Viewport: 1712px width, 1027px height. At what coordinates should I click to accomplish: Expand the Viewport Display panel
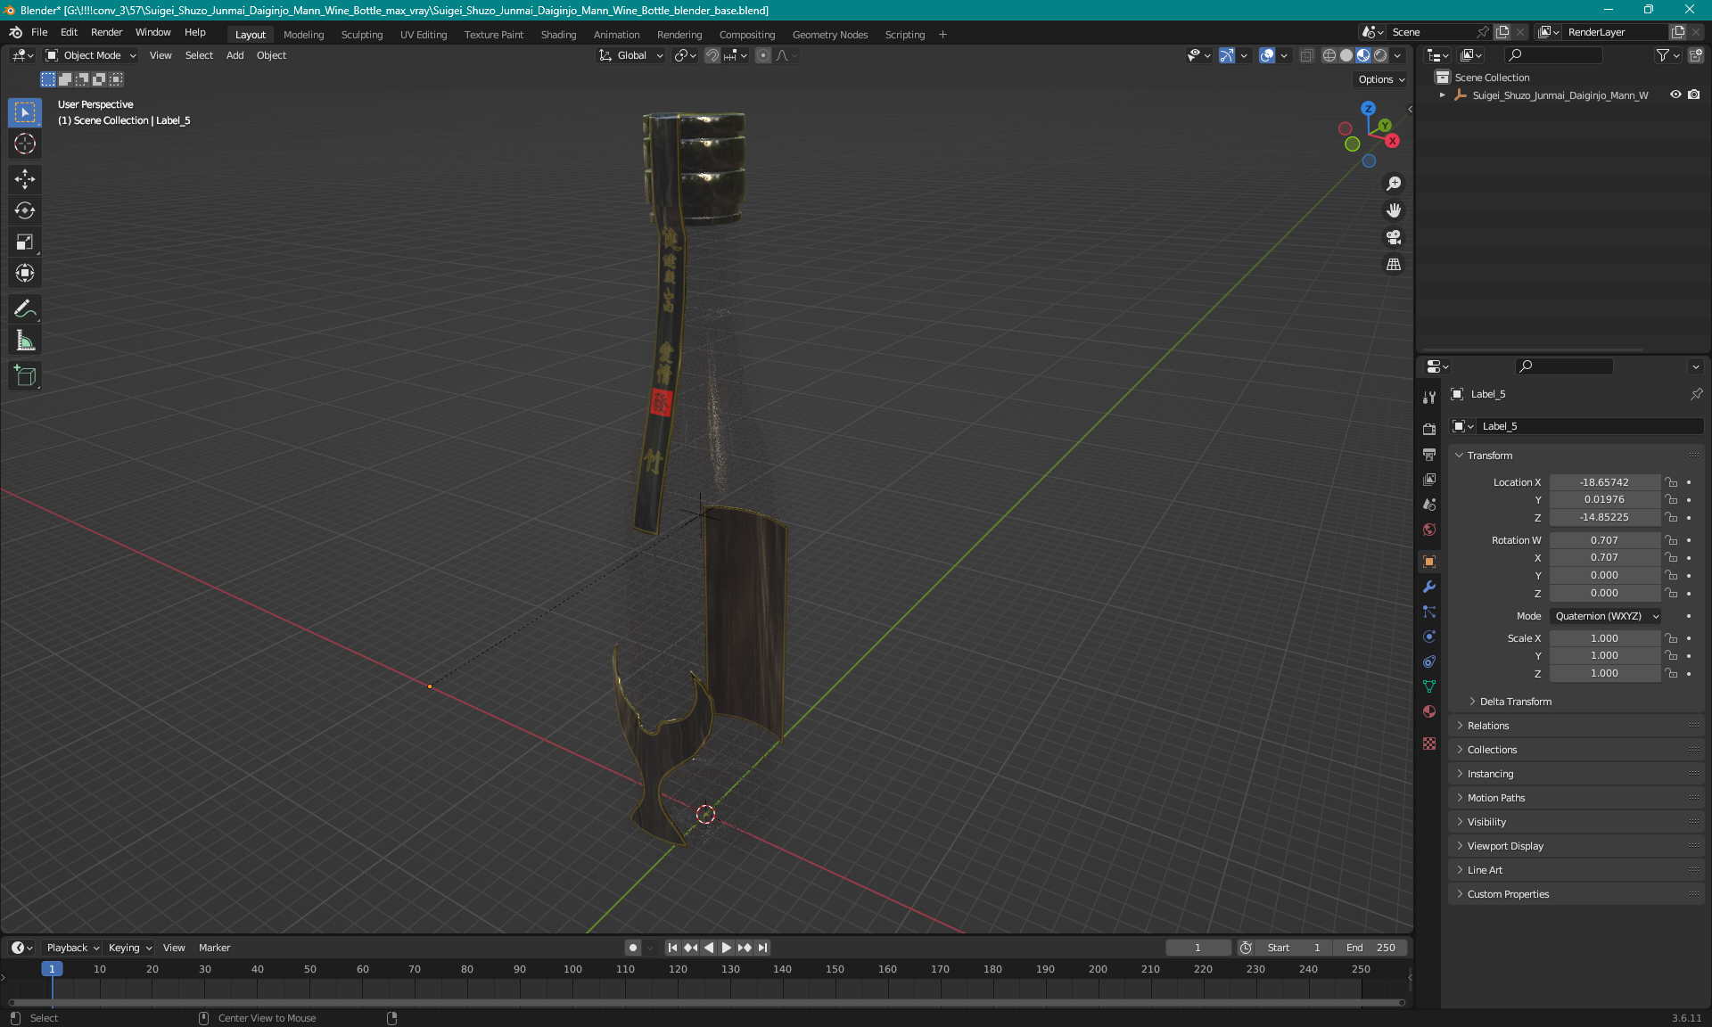[x=1505, y=846]
